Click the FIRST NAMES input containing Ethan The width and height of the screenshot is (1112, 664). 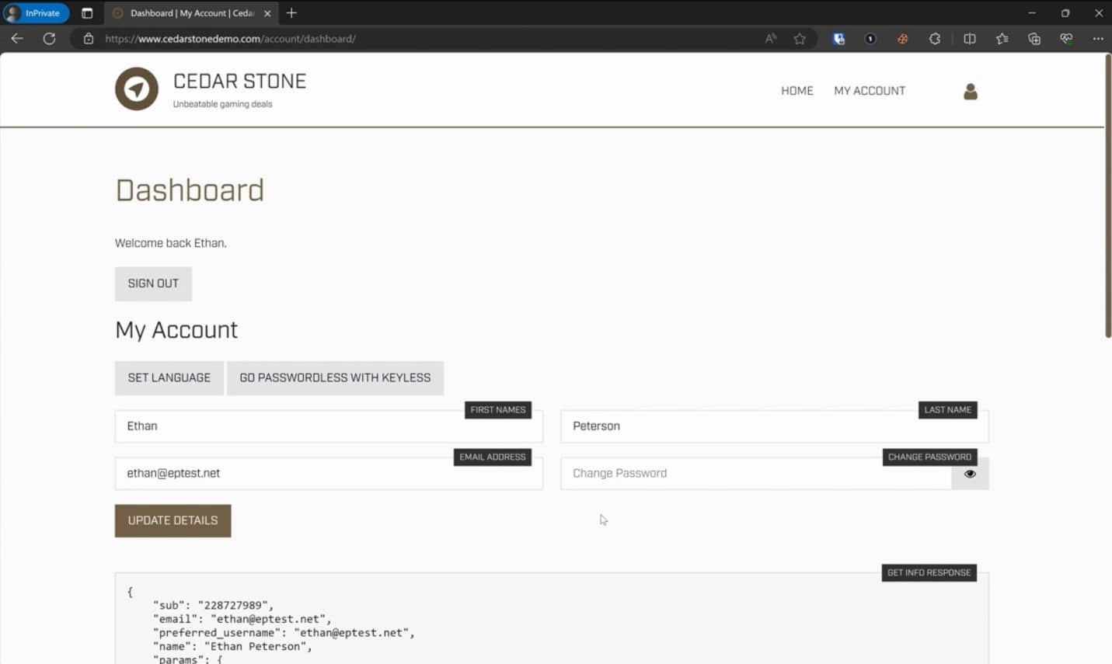[329, 426]
